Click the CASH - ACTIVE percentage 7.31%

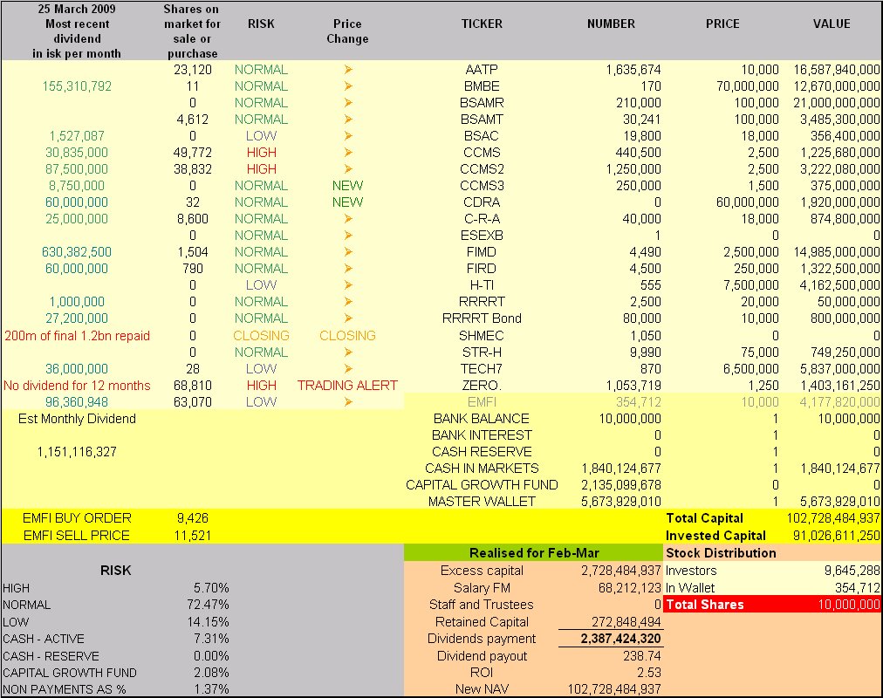pyautogui.click(x=211, y=639)
